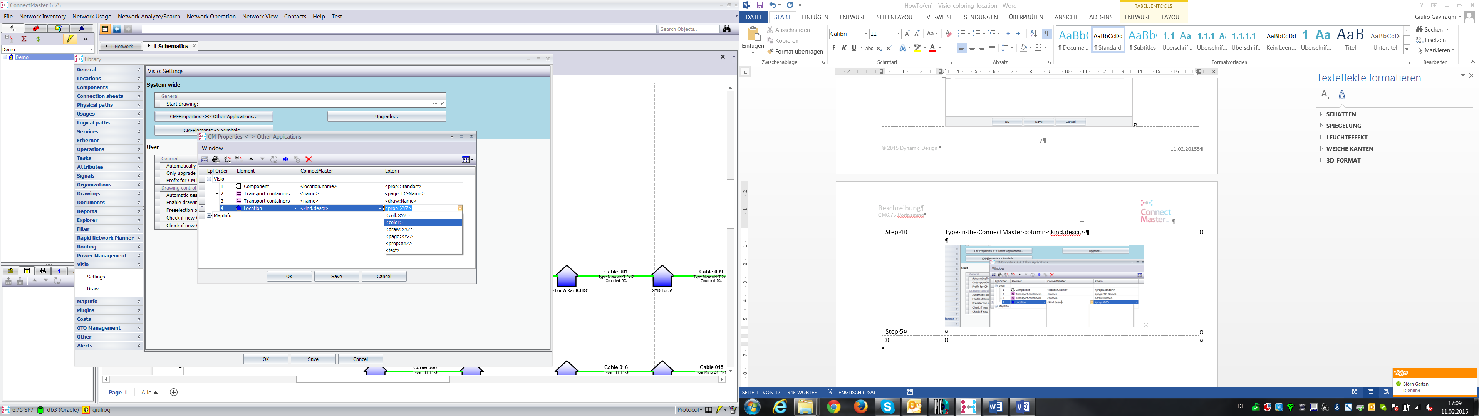Click Save in the CM-Properties dialog
The width and height of the screenshot is (1479, 416).
pyautogui.click(x=337, y=277)
